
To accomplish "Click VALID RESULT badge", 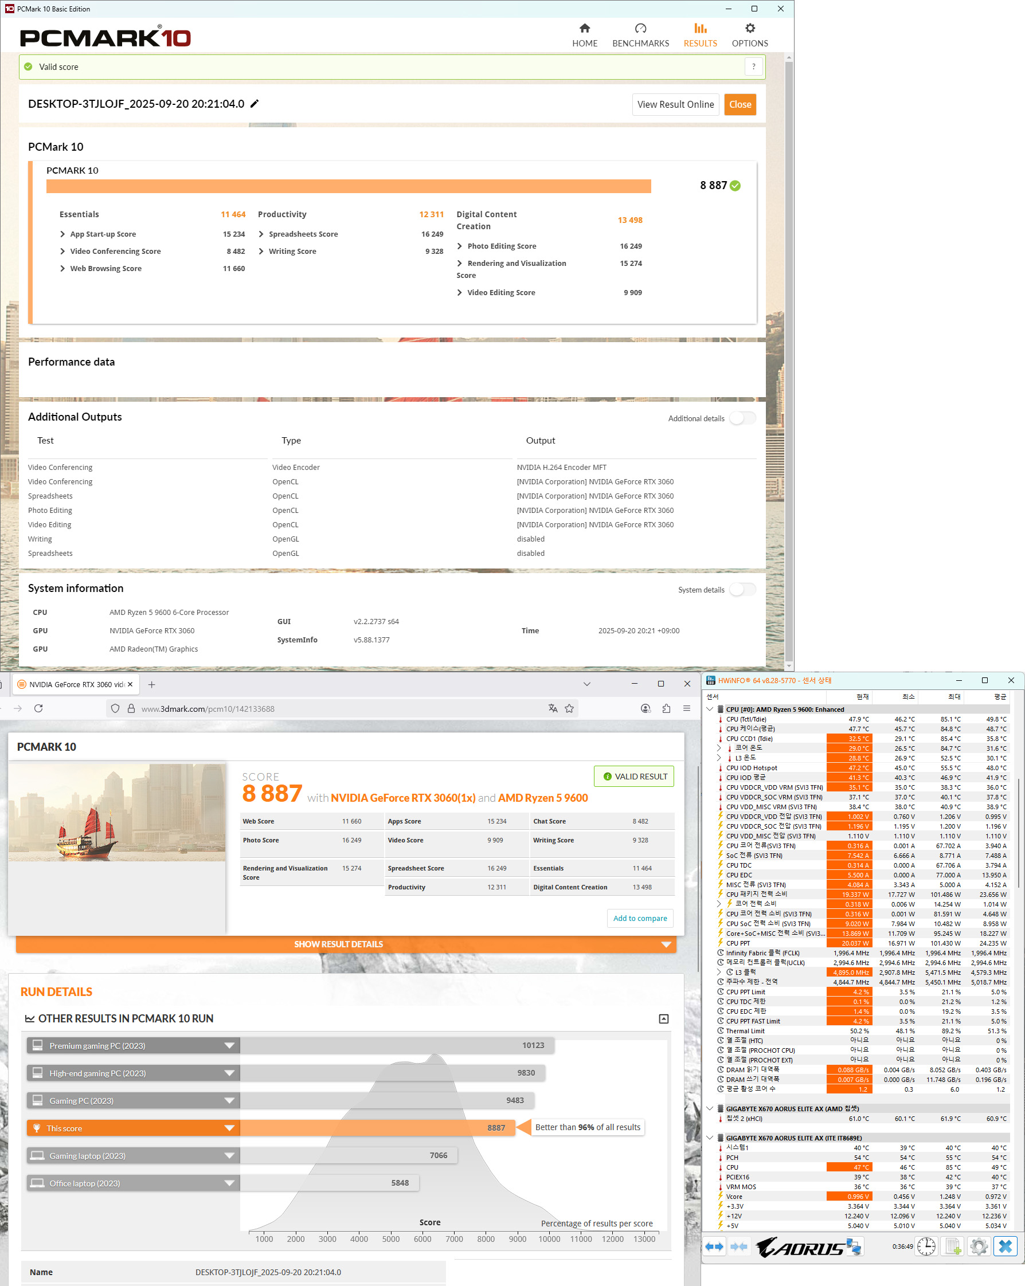I will click(x=634, y=776).
